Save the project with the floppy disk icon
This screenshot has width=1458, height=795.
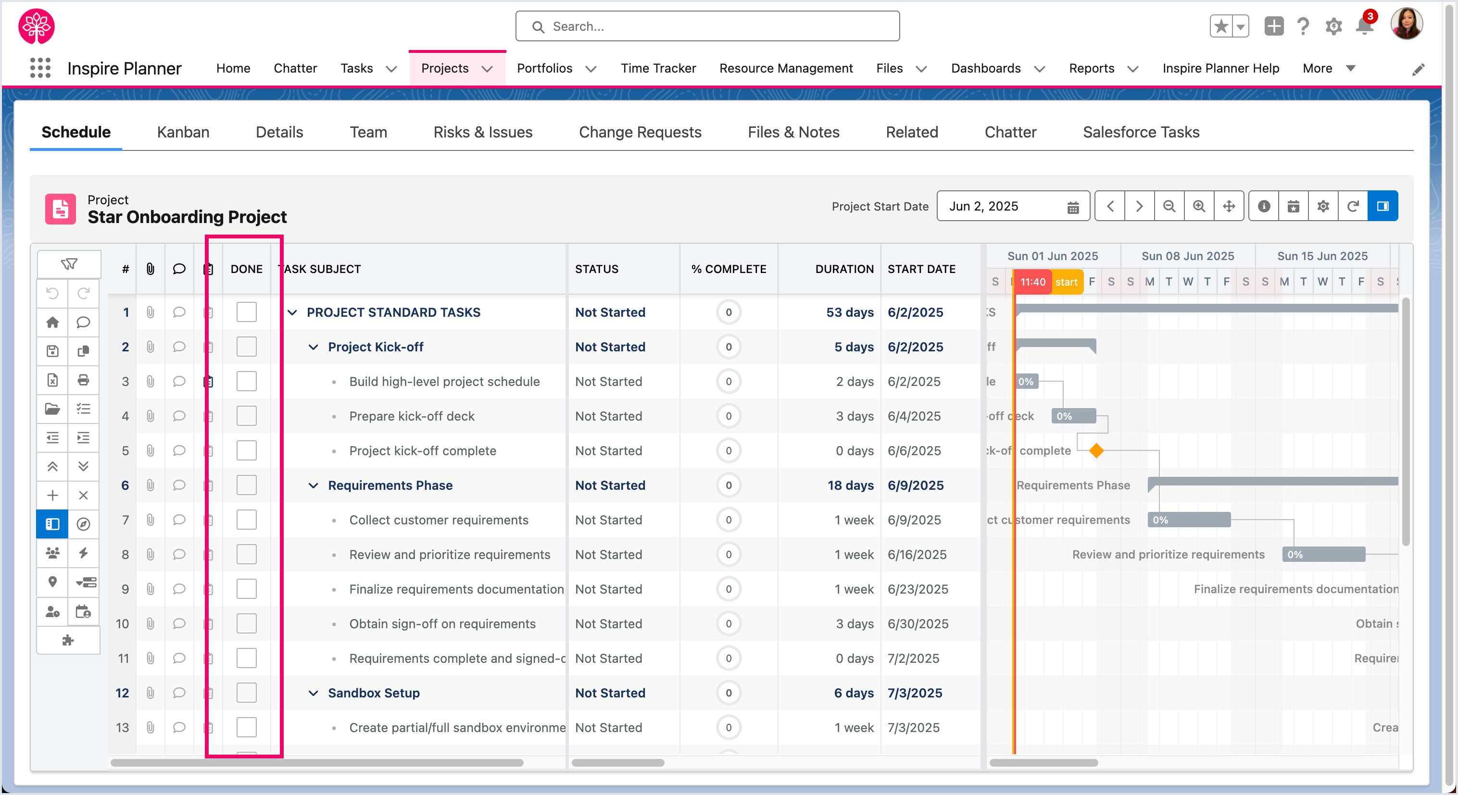click(52, 351)
